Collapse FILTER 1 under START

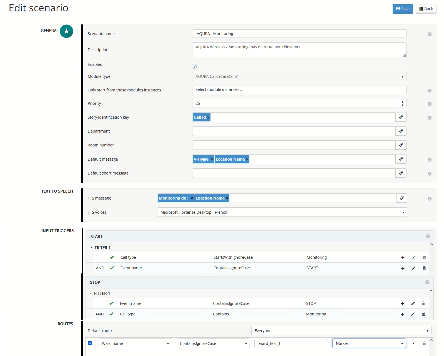tap(91, 248)
